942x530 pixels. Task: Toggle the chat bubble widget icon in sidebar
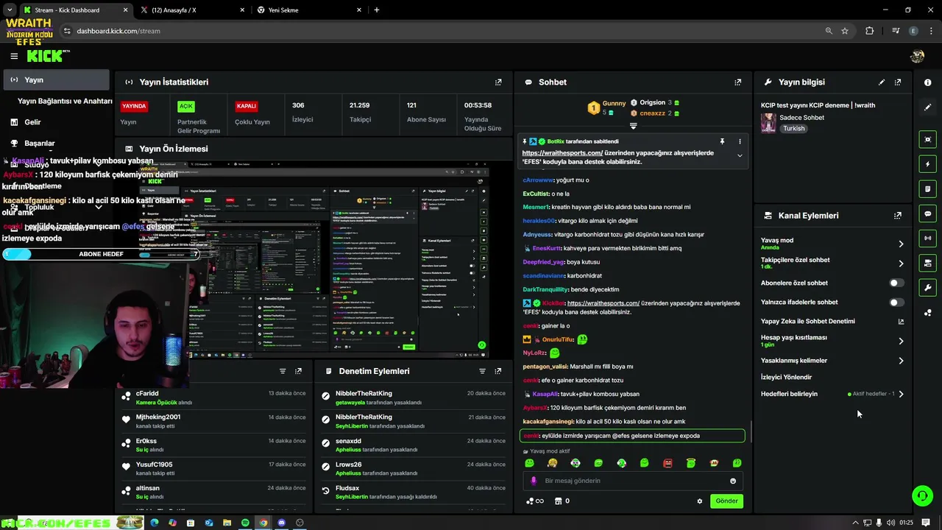click(x=928, y=213)
